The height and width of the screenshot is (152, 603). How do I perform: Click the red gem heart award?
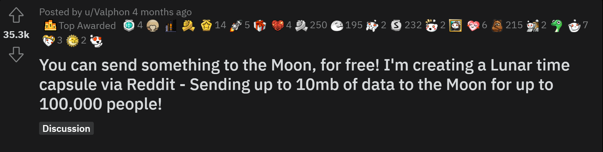[277, 25]
